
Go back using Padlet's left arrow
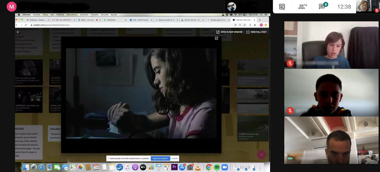pos(18,32)
